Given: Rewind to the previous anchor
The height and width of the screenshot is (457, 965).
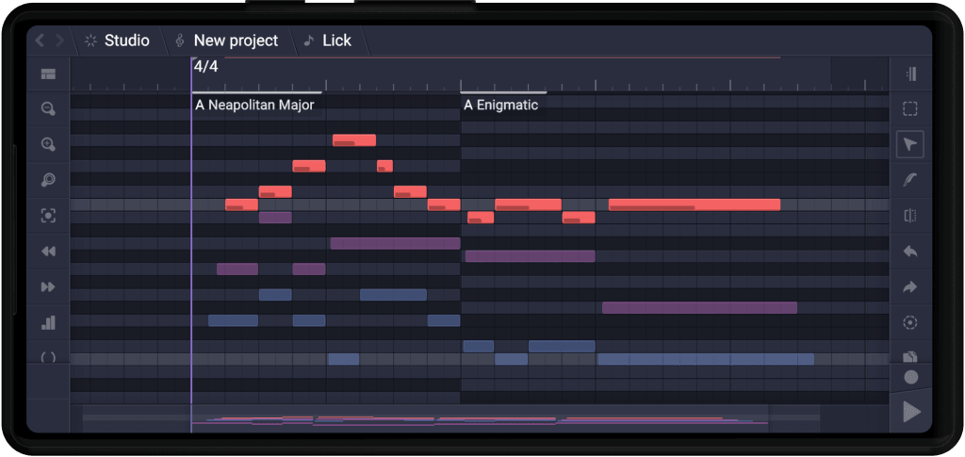Looking at the screenshot, I should click(x=48, y=251).
